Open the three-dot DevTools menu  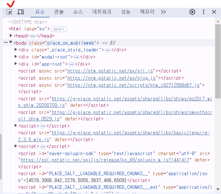click(204, 12)
